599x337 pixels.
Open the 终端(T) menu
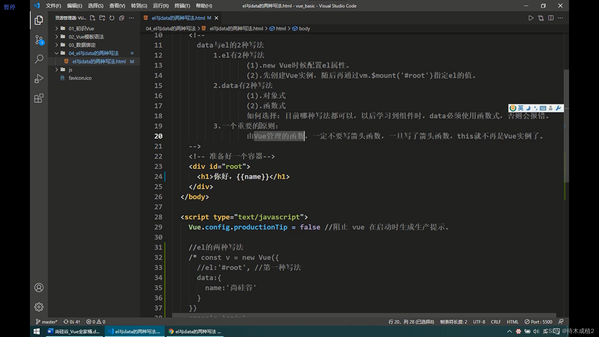pos(182,6)
